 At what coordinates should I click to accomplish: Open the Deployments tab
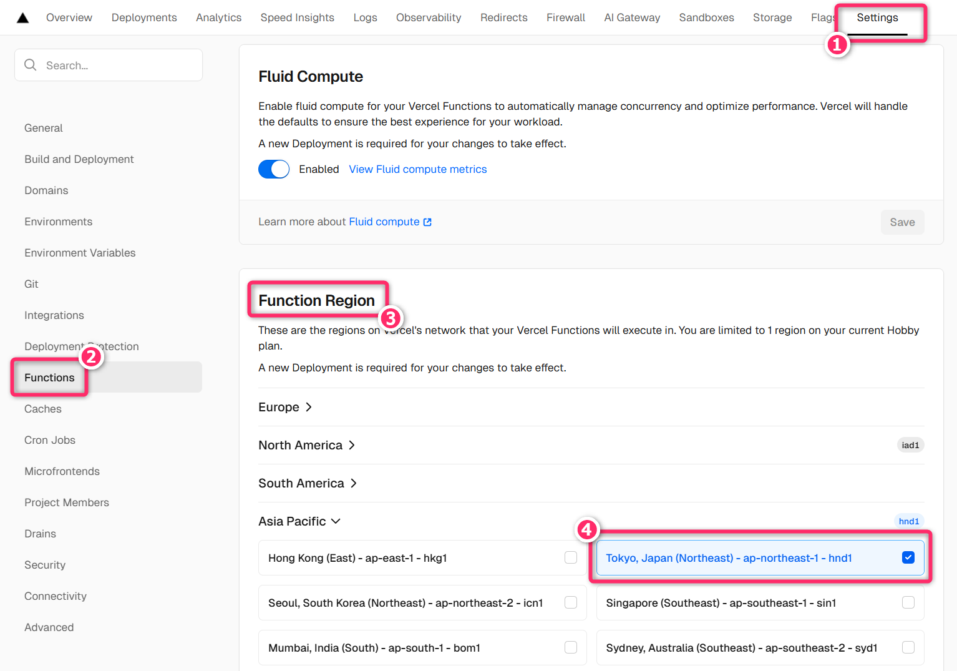[x=144, y=17]
